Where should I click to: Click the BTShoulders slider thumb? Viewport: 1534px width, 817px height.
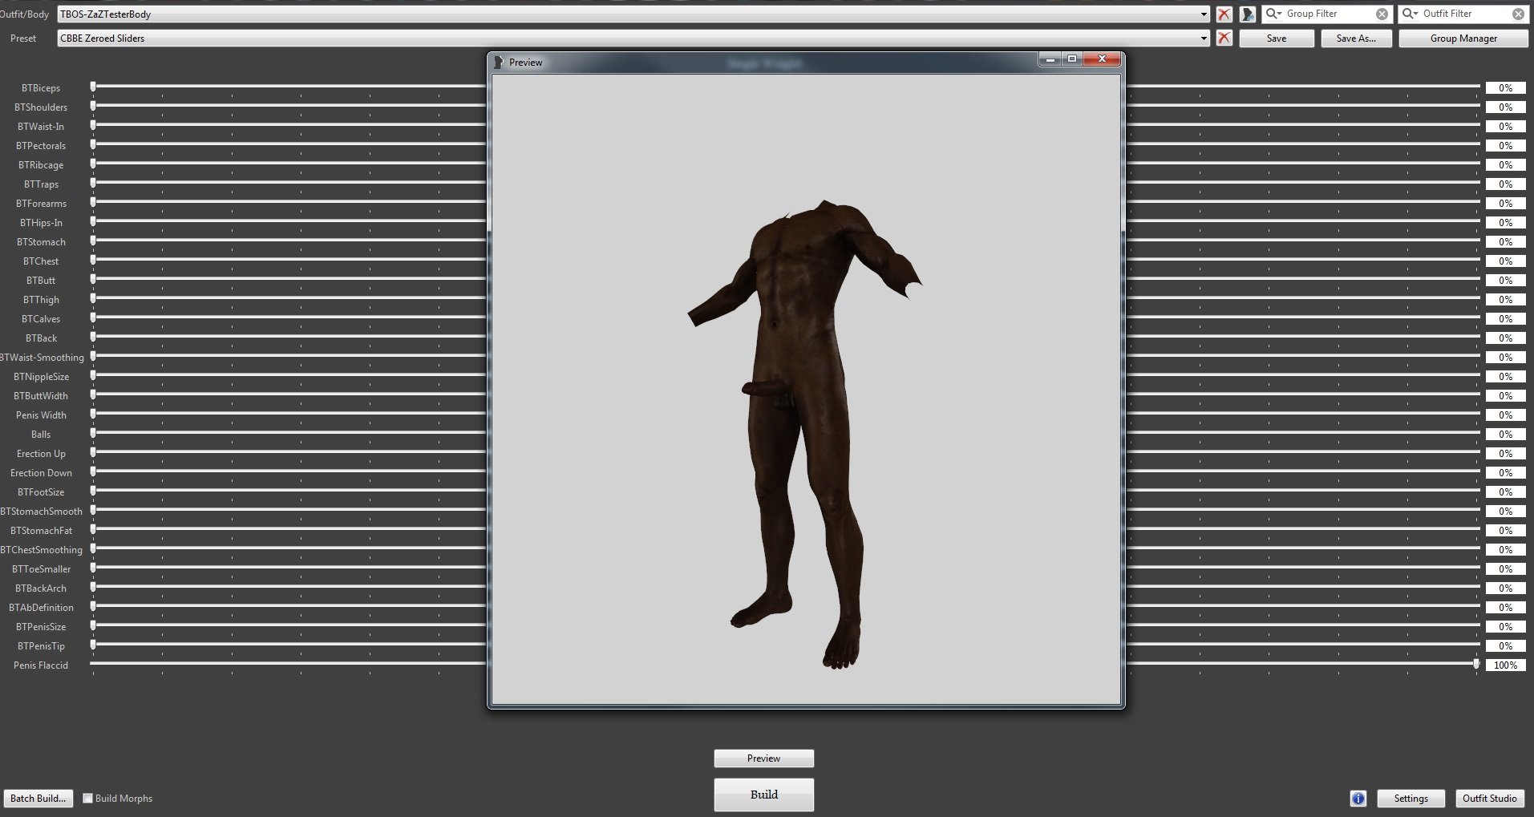[93, 106]
